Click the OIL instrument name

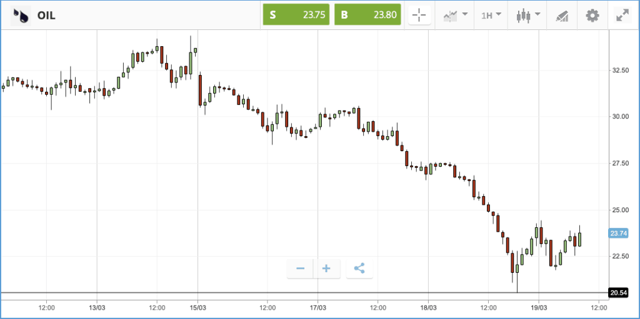tap(46, 16)
